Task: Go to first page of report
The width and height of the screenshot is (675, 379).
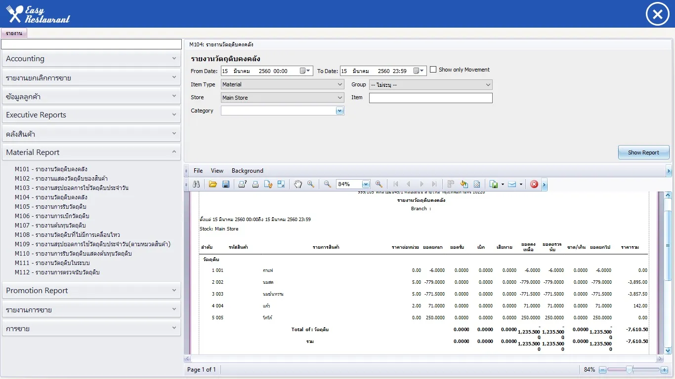Action: coord(396,184)
